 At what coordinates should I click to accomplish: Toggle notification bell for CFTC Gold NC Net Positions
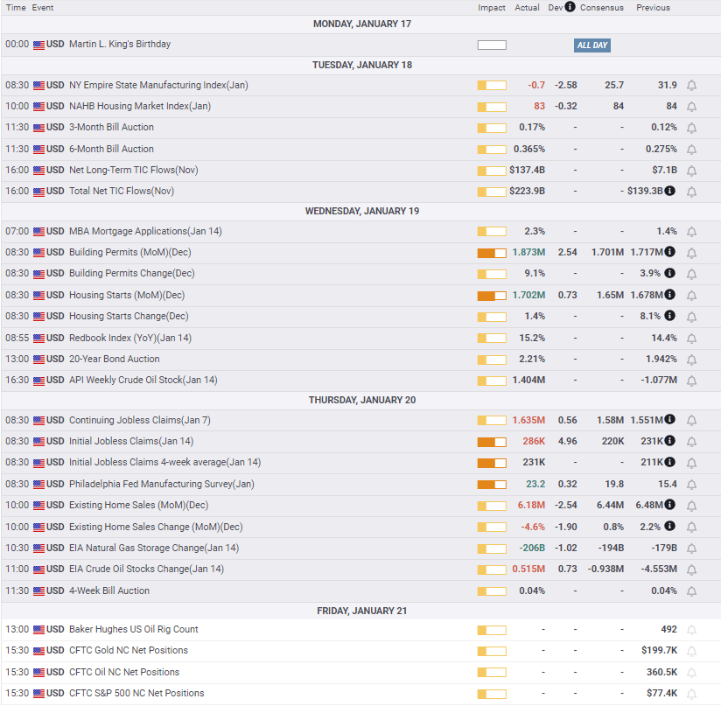[x=691, y=651]
